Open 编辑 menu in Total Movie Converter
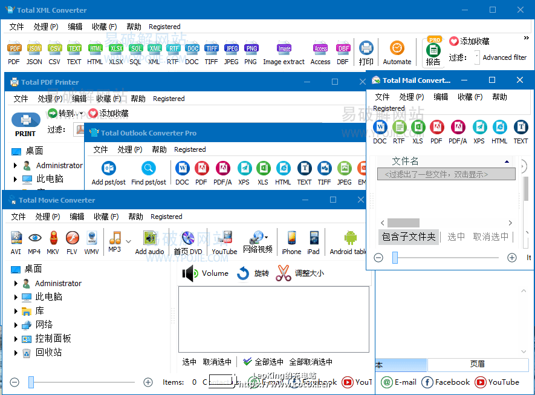This screenshot has height=395, width=535. [77, 217]
